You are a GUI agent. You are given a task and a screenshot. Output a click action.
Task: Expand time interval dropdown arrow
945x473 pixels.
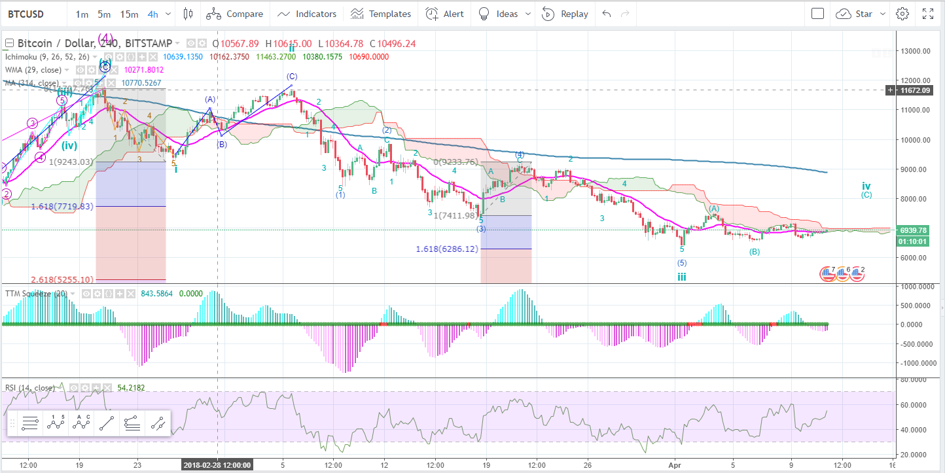169,14
